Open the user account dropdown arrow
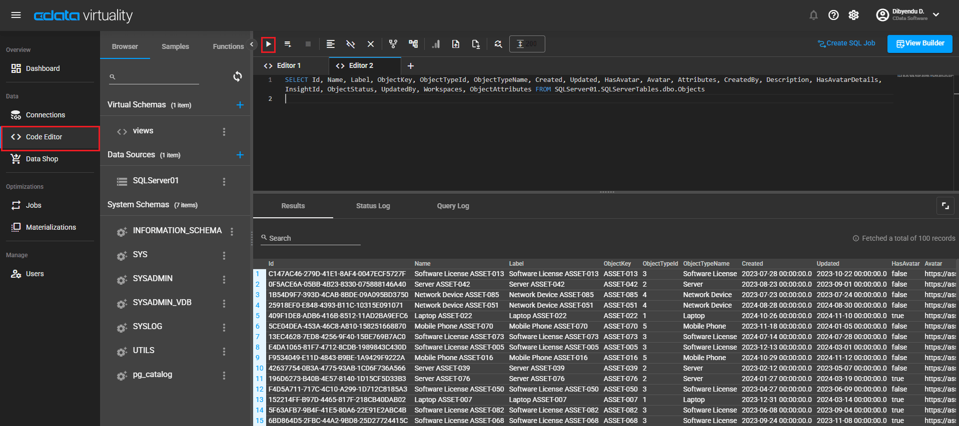 (x=936, y=15)
